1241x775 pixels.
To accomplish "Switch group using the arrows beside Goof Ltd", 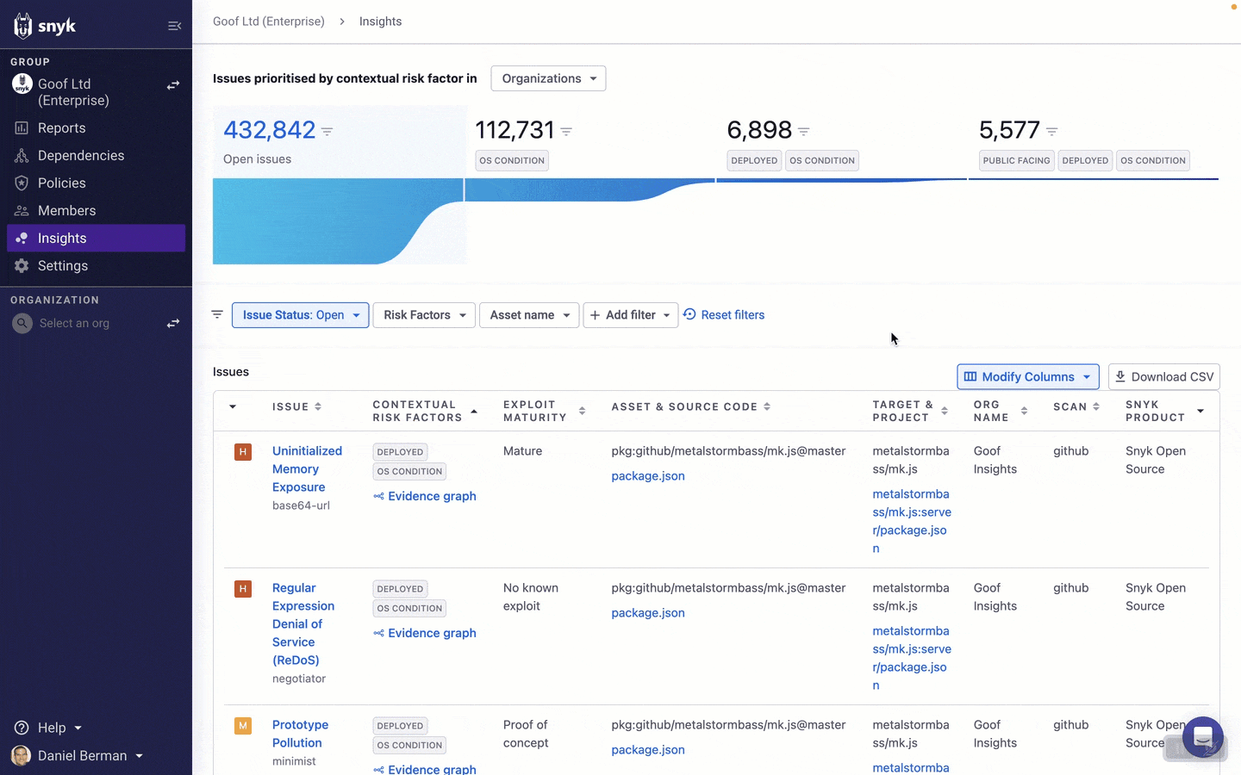I will [173, 85].
